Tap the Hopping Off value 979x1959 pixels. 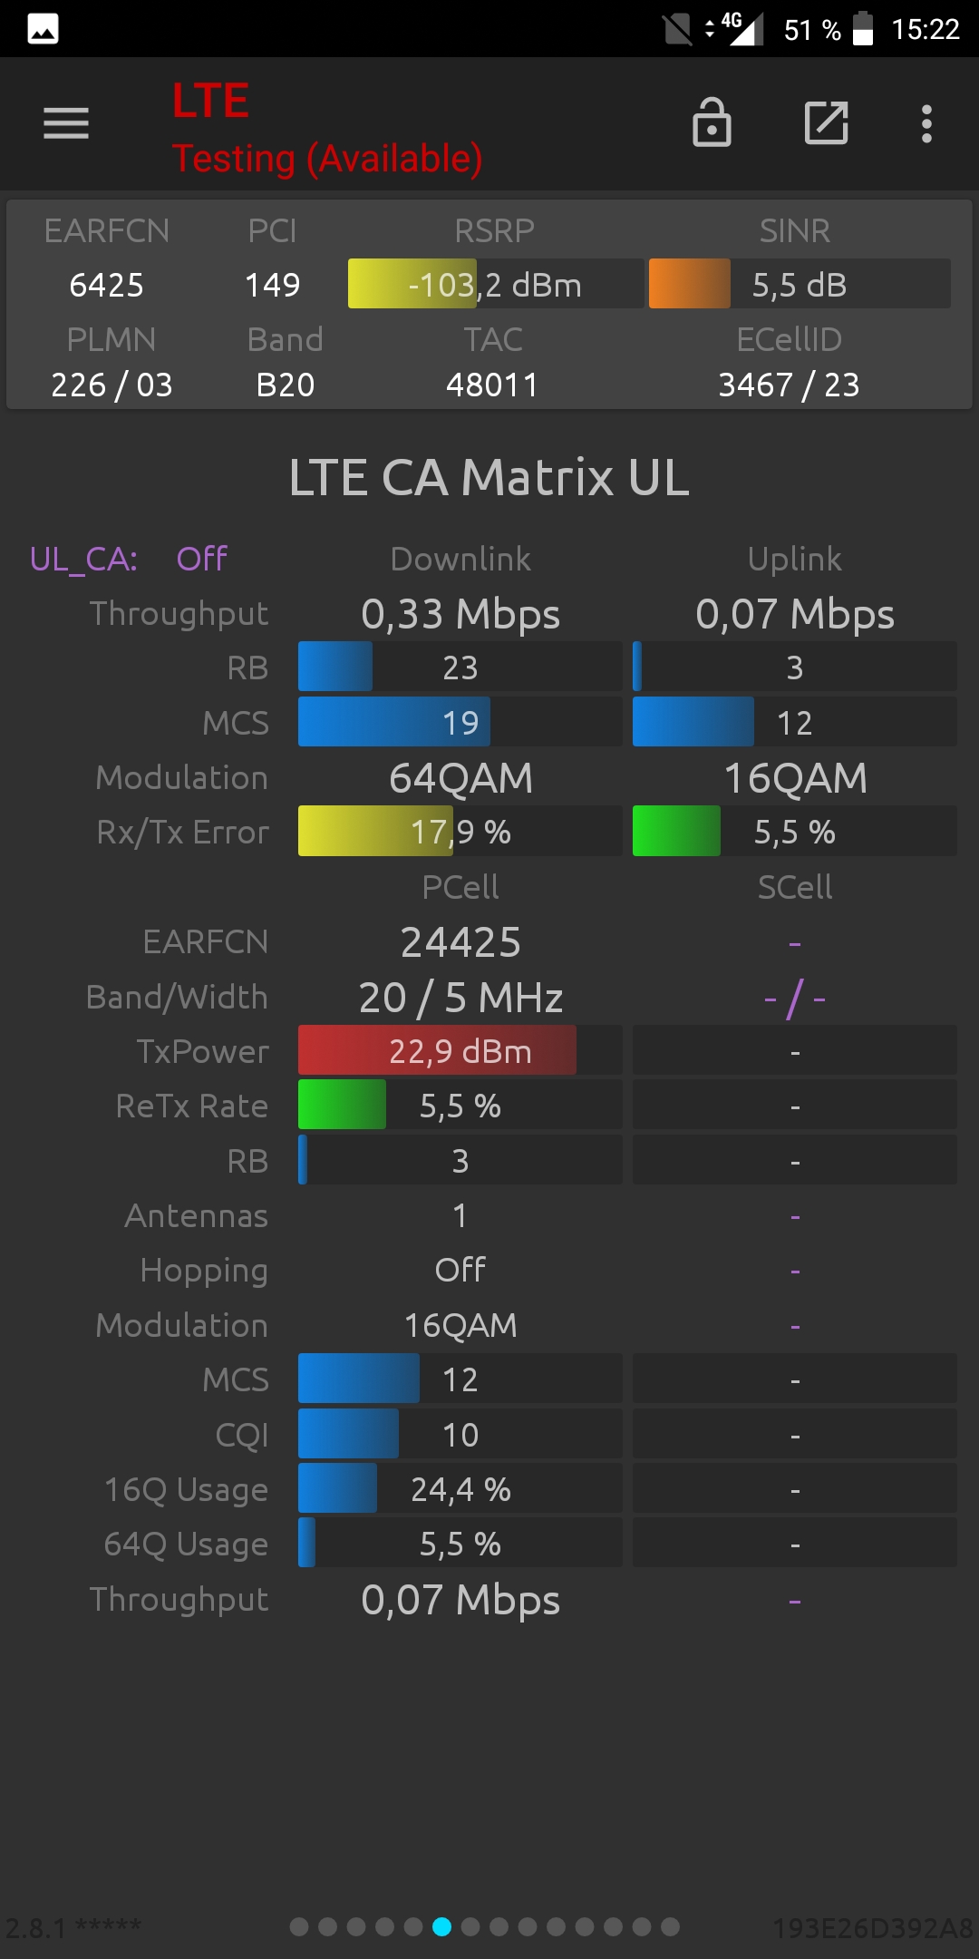click(460, 1270)
